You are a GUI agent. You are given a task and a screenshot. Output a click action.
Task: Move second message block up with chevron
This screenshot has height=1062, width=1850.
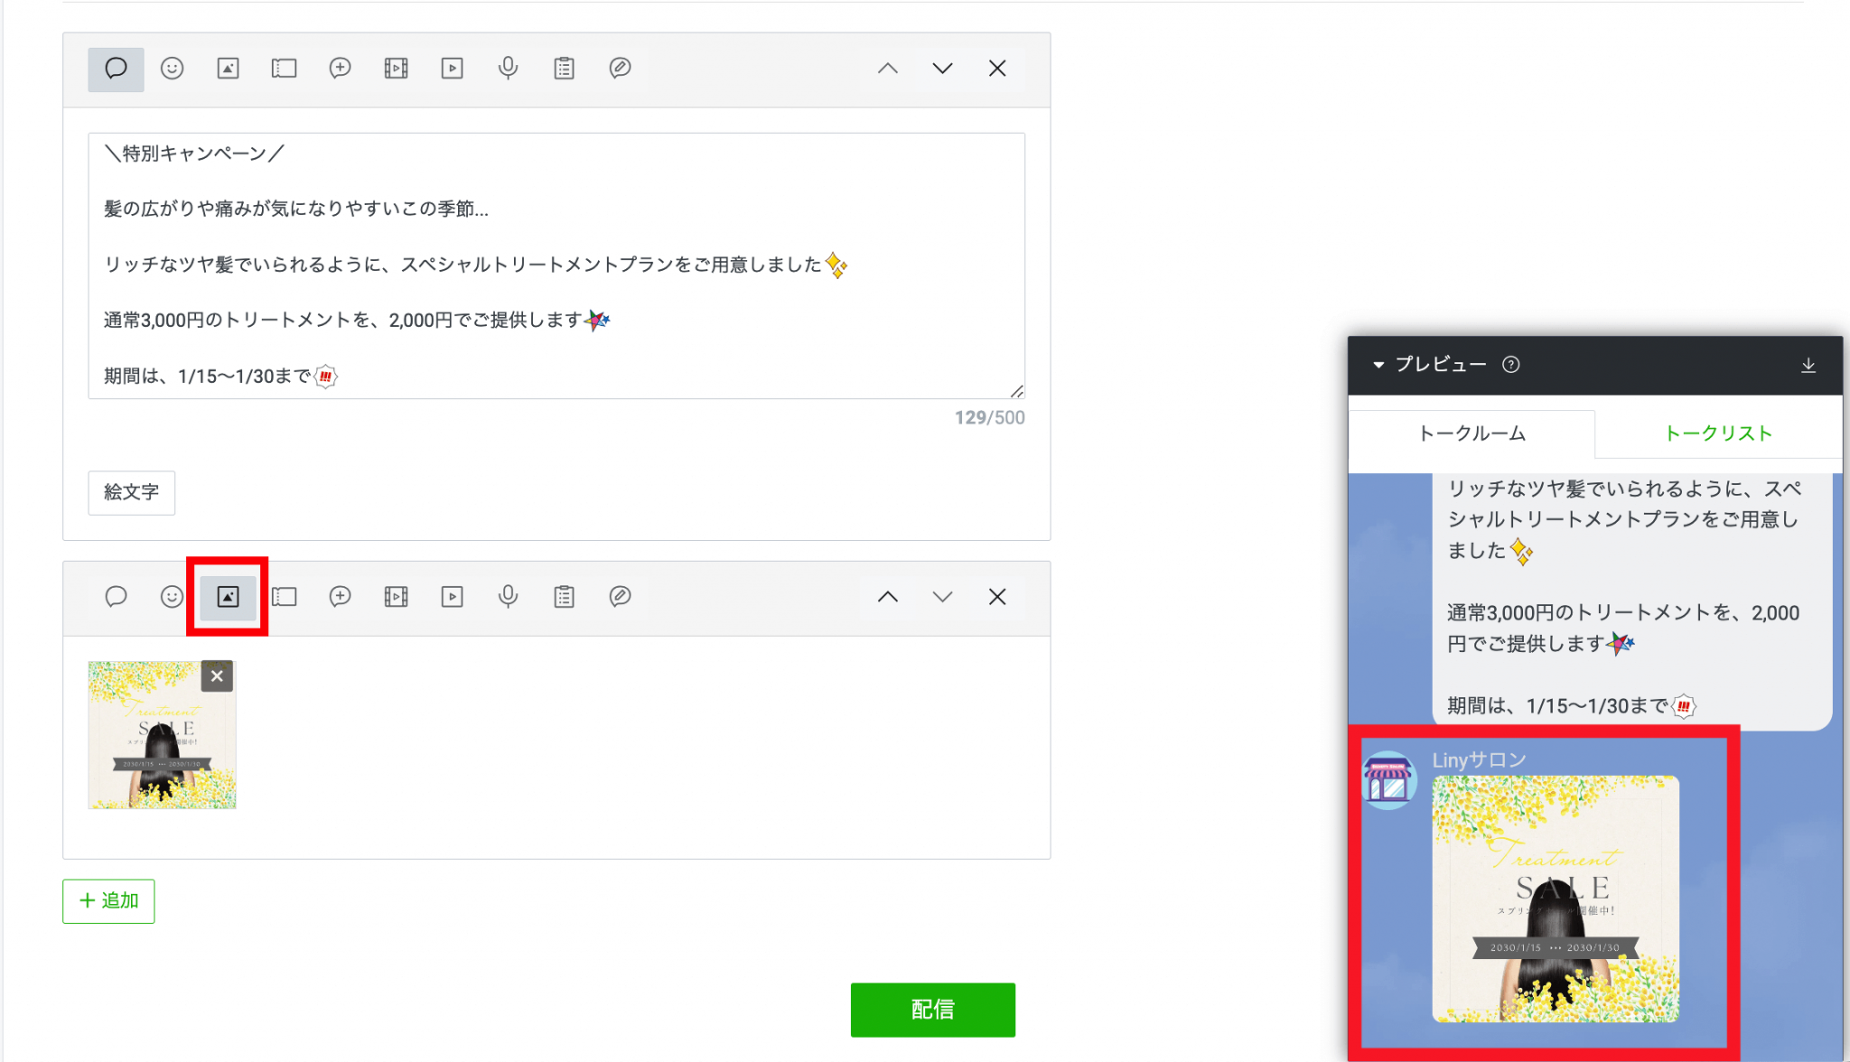coord(888,596)
